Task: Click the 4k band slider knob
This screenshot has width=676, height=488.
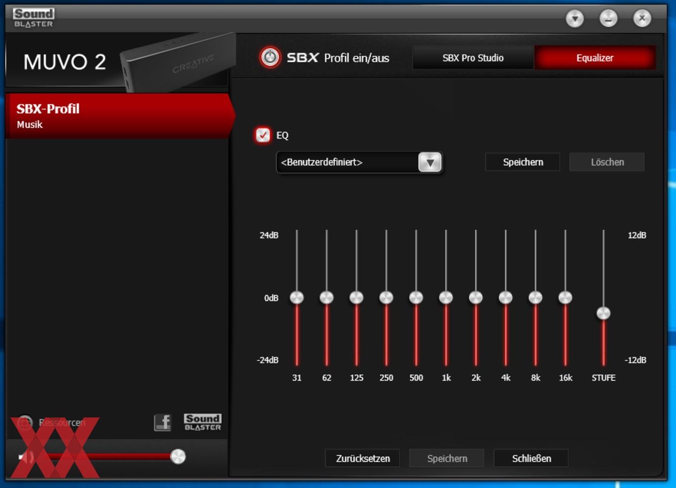Action: point(506,297)
